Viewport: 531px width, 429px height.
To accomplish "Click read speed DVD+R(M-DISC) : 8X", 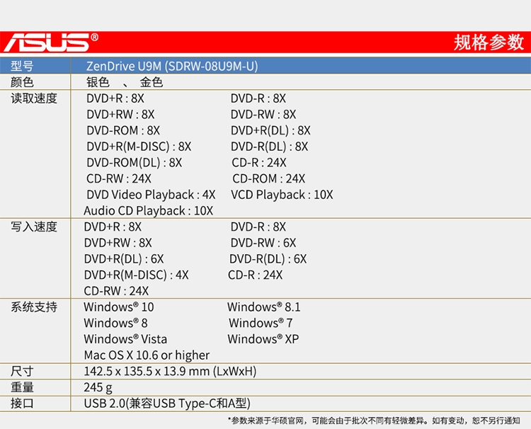I will [x=139, y=147].
